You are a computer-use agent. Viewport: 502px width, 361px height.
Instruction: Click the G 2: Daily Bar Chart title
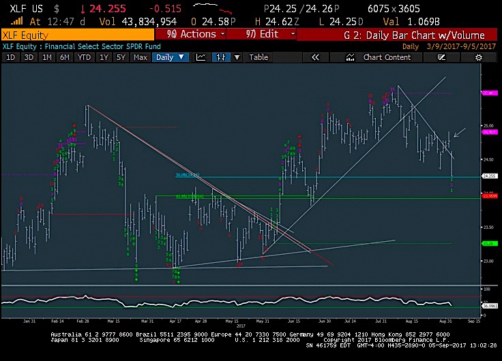[414, 35]
